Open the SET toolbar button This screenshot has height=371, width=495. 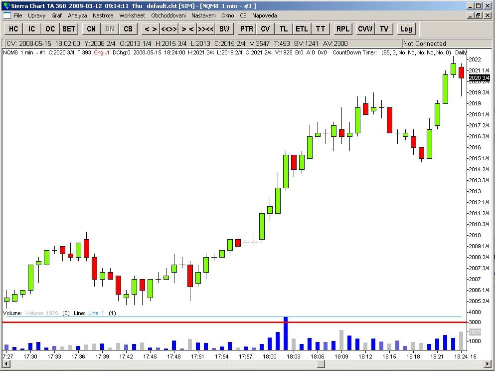(69, 29)
